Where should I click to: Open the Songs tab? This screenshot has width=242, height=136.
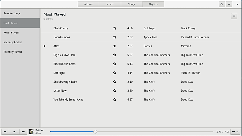click(x=132, y=4)
